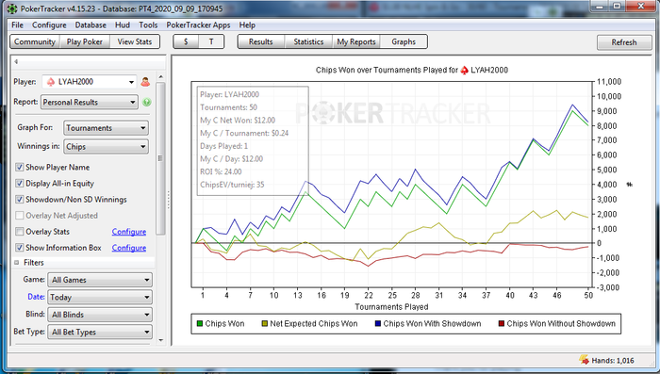
Task: Open the Hud menu
Action: click(x=123, y=24)
